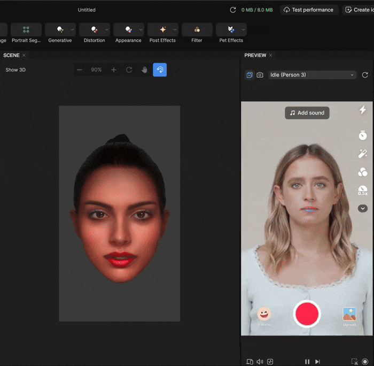The height and width of the screenshot is (366, 374).
Task: Click the Add sound button
Action: click(x=307, y=113)
